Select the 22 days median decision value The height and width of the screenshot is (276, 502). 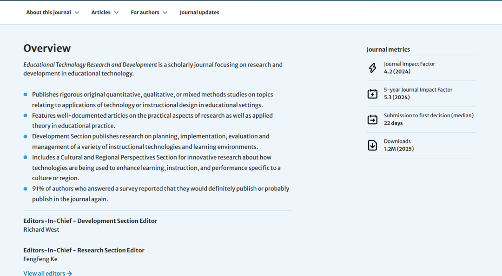tap(393, 123)
